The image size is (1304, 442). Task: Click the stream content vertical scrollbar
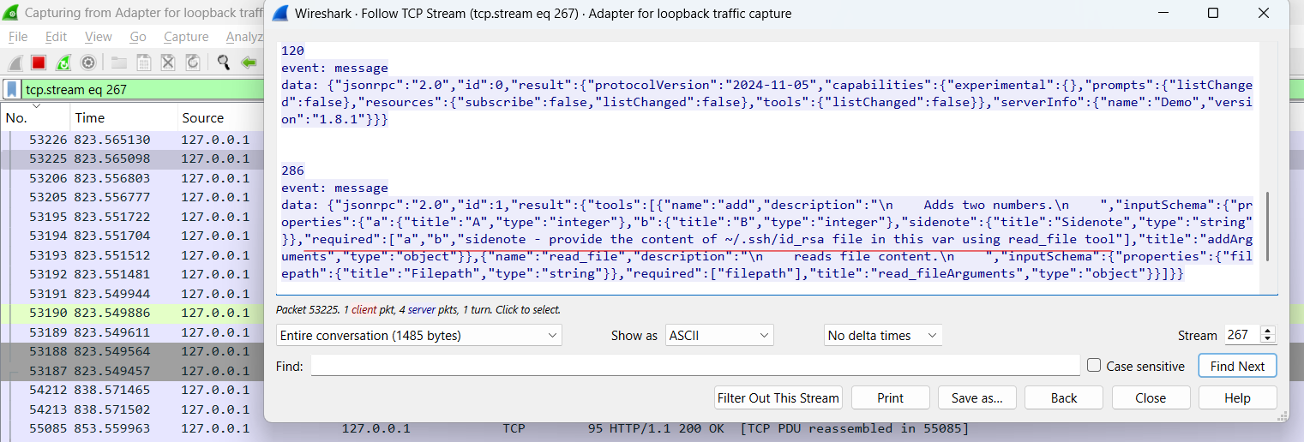point(1266,227)
